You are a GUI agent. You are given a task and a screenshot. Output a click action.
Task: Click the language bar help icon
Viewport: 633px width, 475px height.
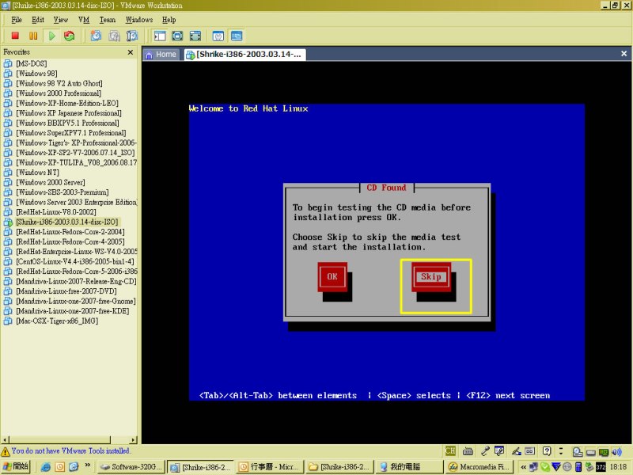[547, 450]
